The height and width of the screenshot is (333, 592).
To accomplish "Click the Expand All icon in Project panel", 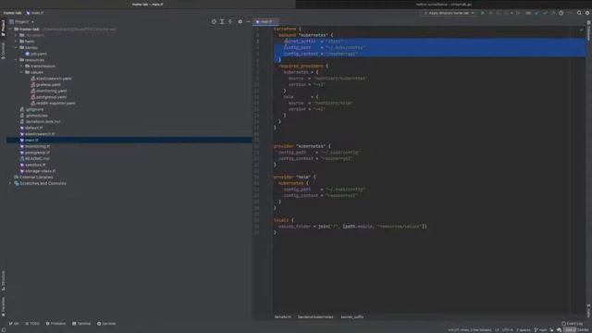I will click(222, 21).
